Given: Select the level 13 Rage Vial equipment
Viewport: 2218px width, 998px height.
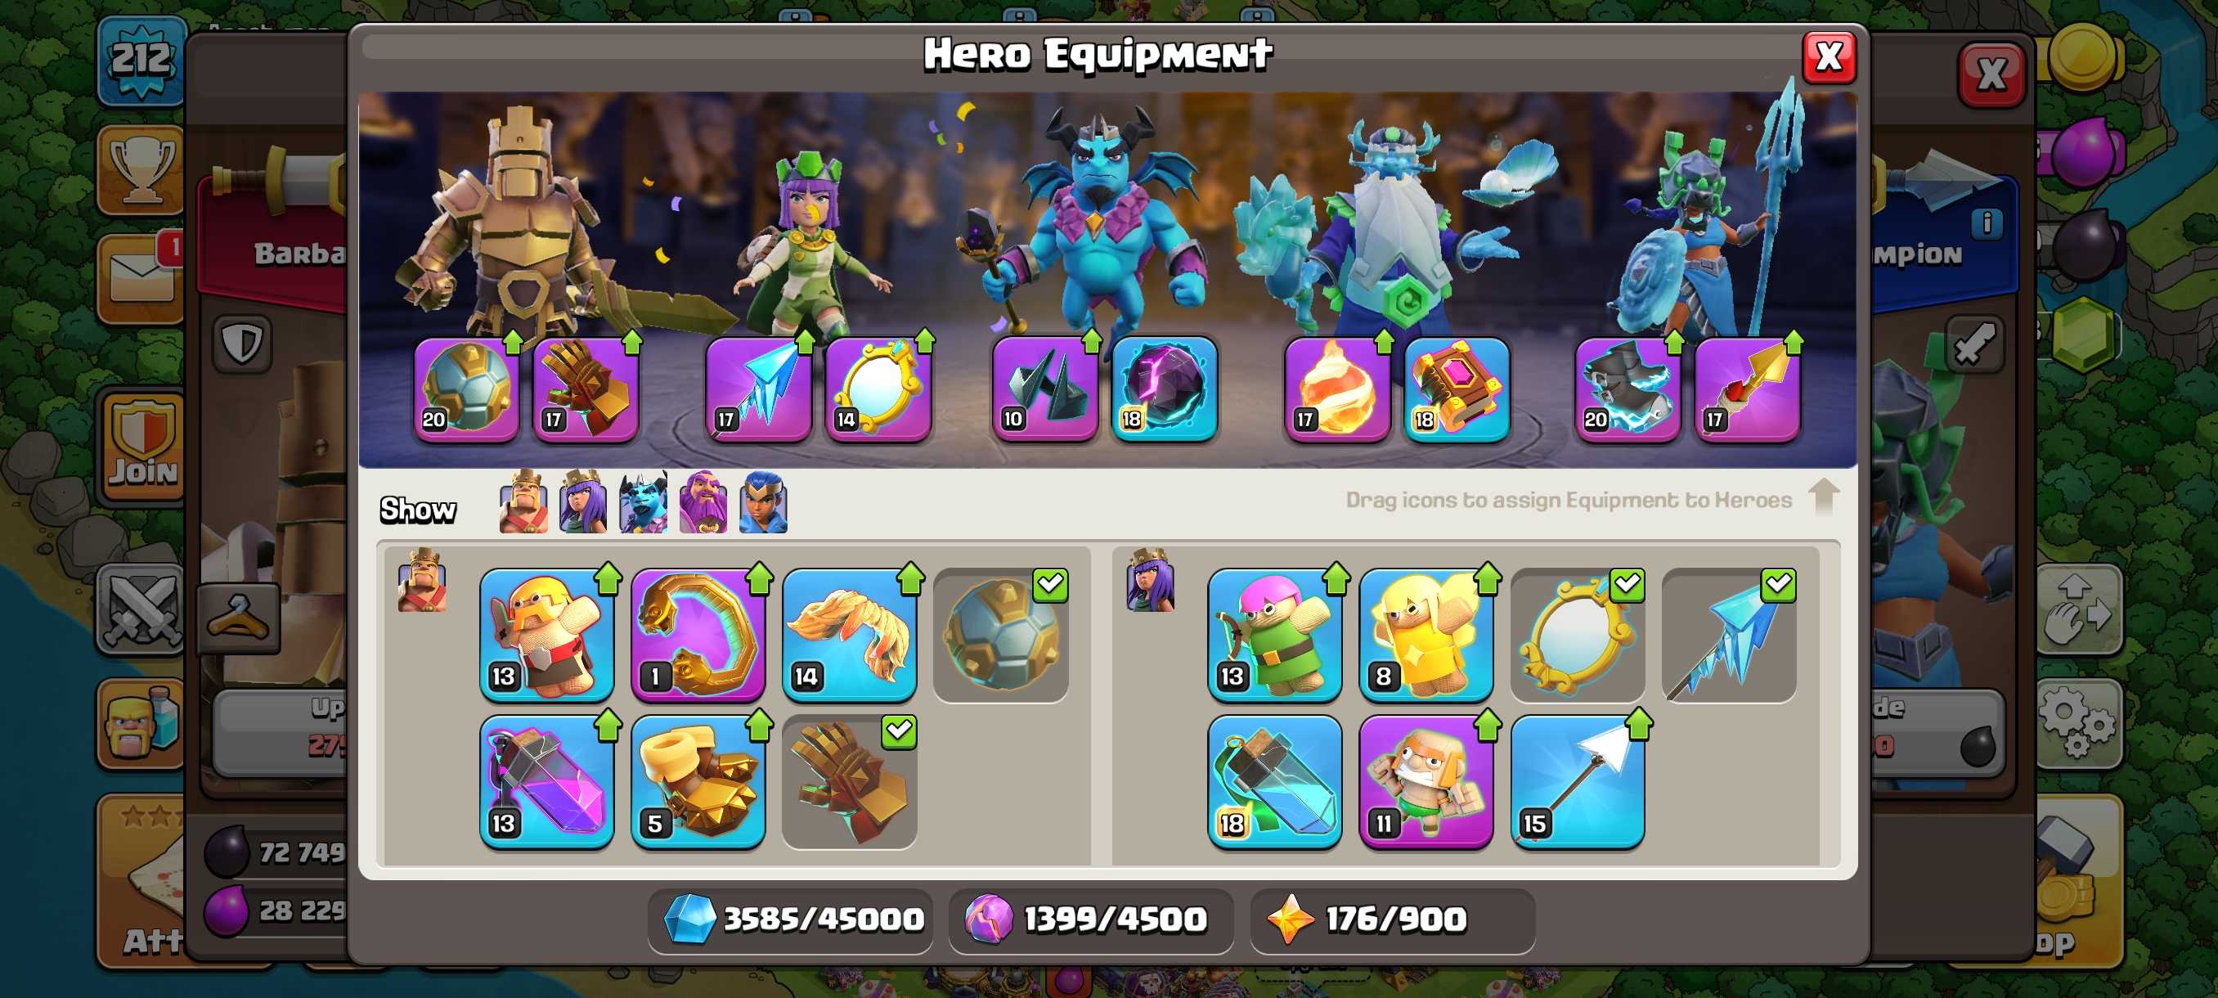Looking at the screenshot, I should click(x=547, y=781).
